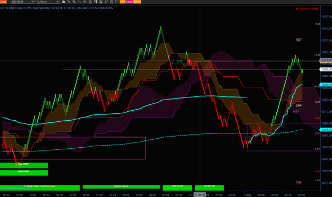Click the list lines toolbar icon
The width and height of the screenshot is (332, 197).
[117, 2]
